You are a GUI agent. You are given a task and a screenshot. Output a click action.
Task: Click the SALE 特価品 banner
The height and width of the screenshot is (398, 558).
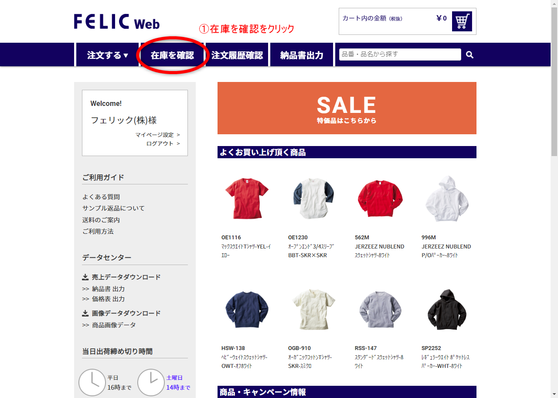pyautogui.click(x=347, y=108)
